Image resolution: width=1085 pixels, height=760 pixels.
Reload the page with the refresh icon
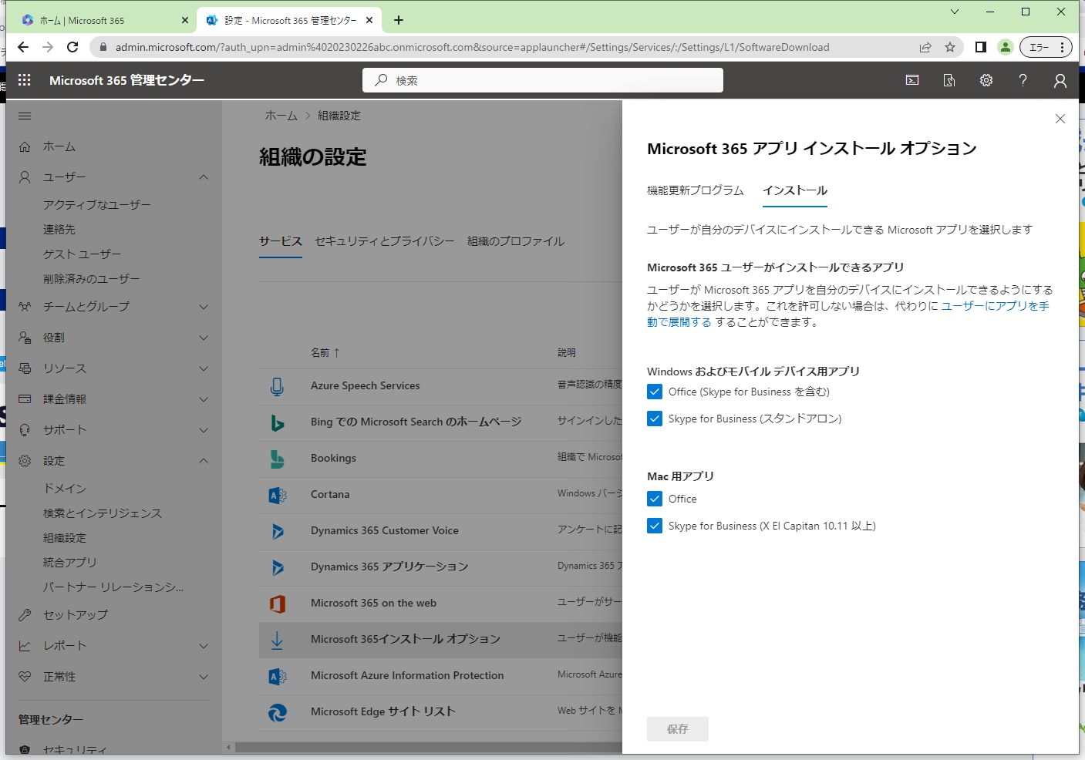(x=72, y=47)
